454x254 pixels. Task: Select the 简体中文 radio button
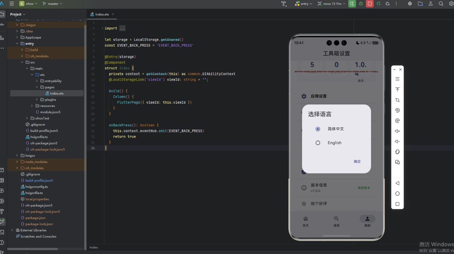318,129
